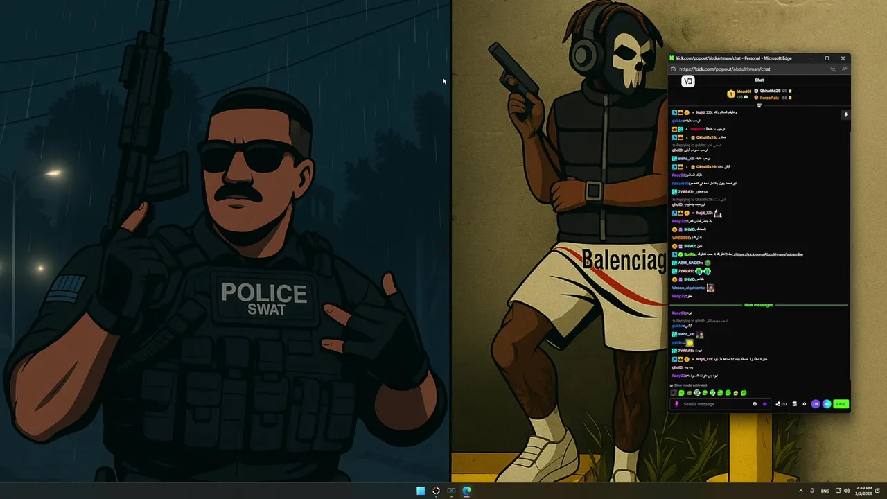Viewport: 887px width, 499px height.
Task: Click username Wesan_alqahtaniu in chat
Action: coord(689,288)
